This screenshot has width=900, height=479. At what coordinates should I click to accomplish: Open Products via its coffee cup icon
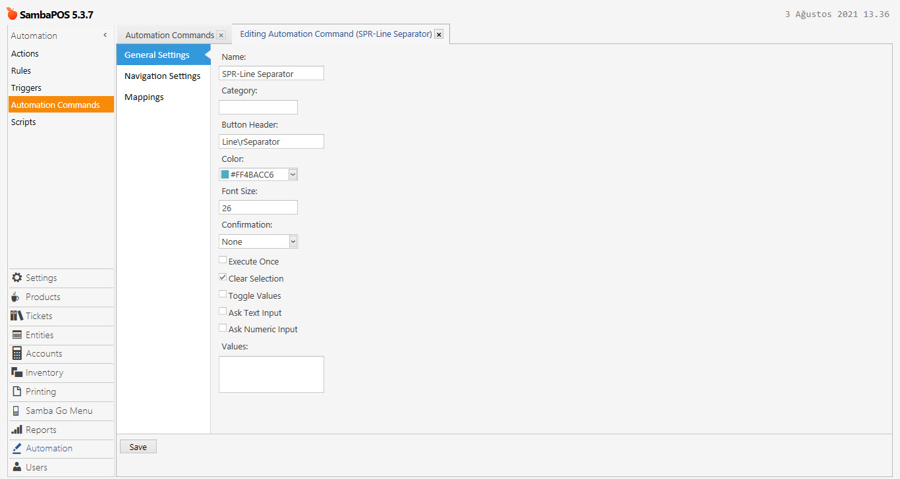[x=16, y=297]
